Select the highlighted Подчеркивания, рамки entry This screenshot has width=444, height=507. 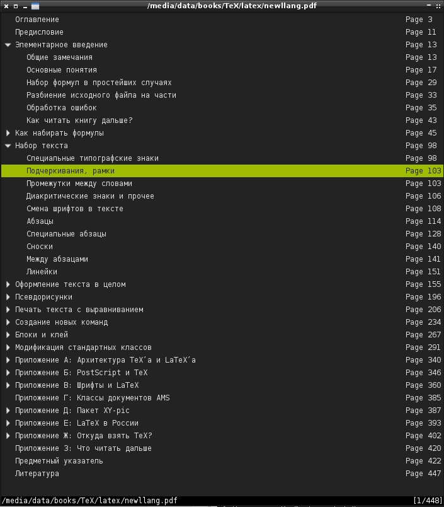71,171
